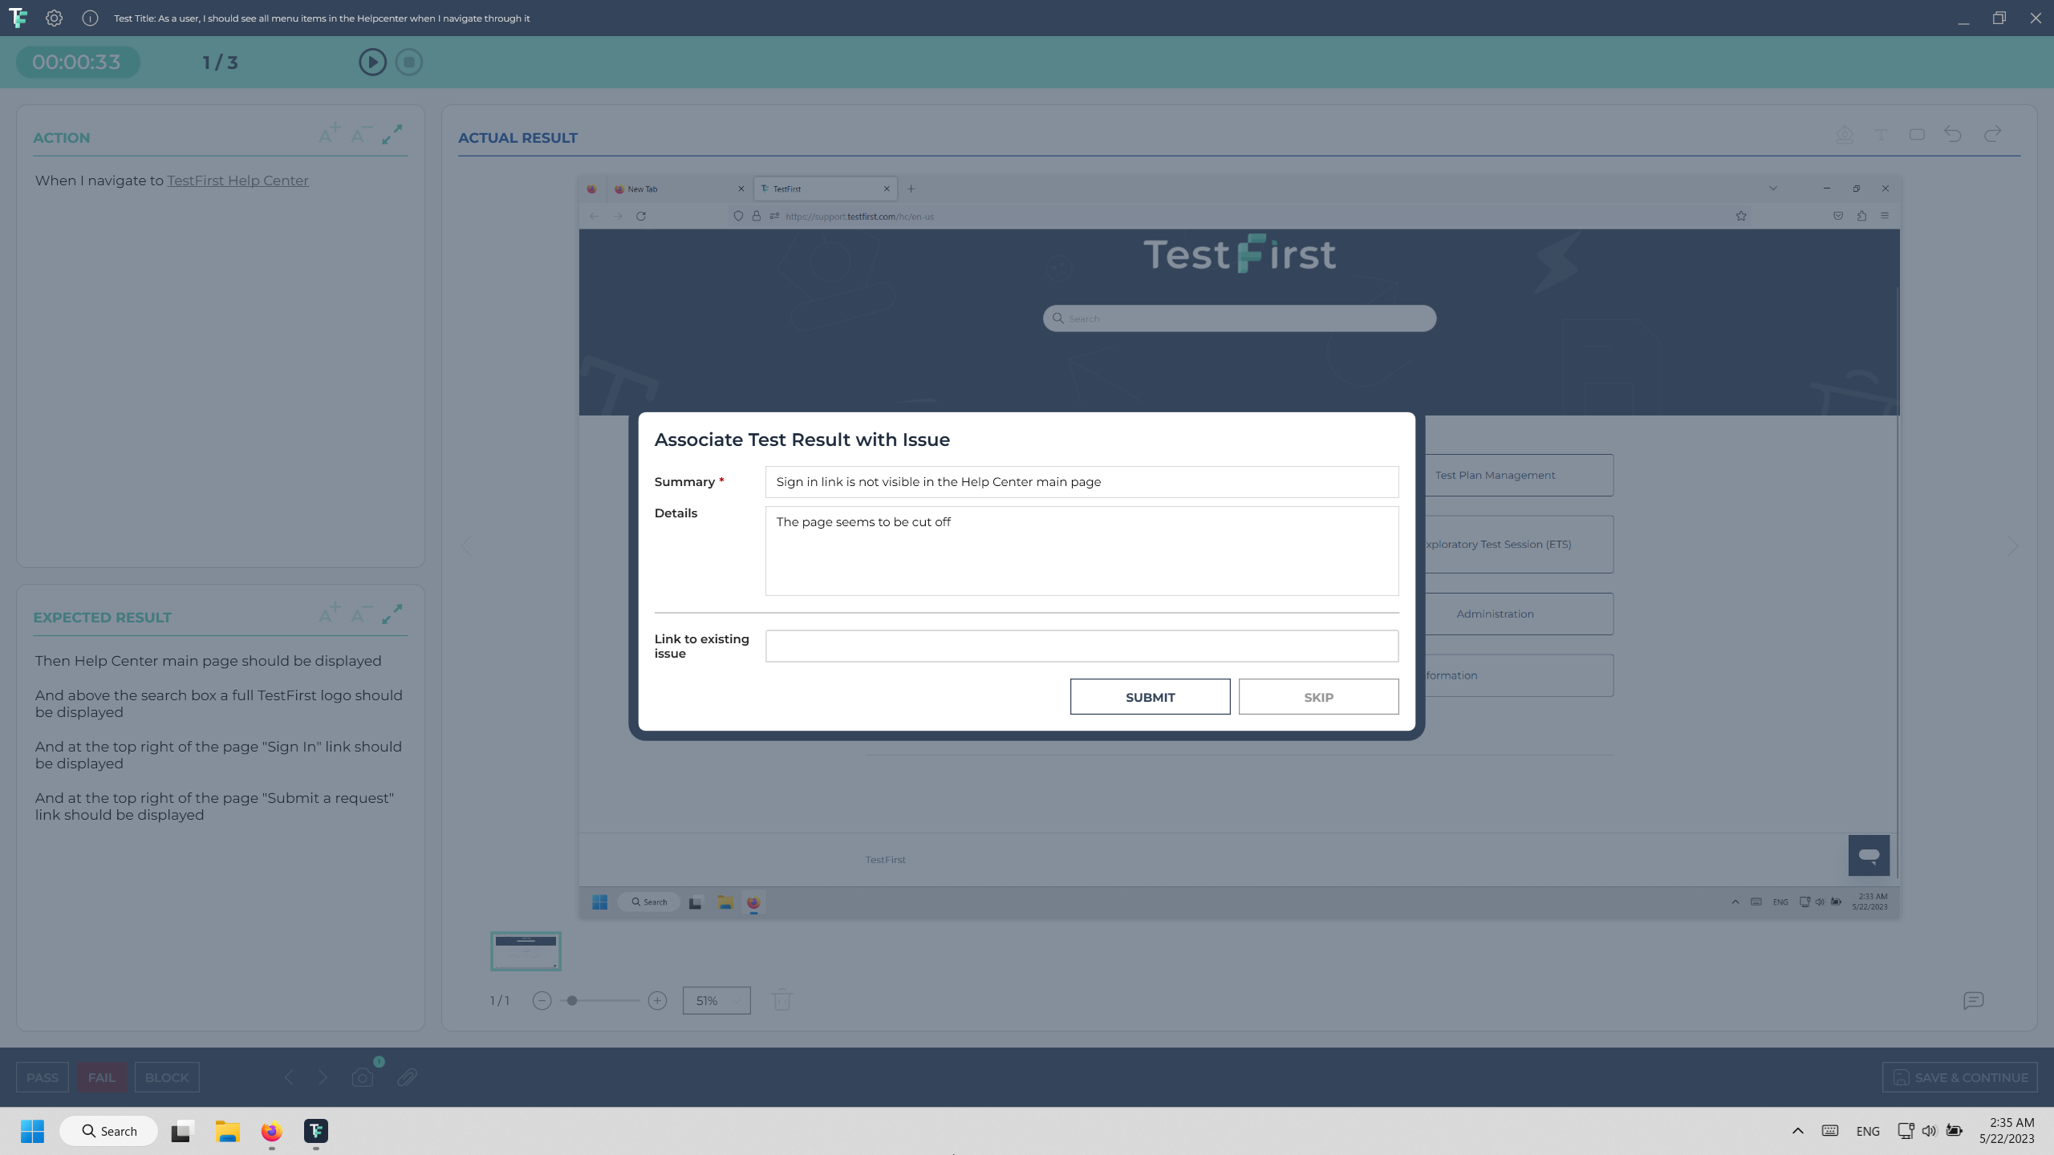Image resolution: width=2054 pixels, height=1155 pixels.
Task: Open the application settings gear
Action: tap(54, 18)
